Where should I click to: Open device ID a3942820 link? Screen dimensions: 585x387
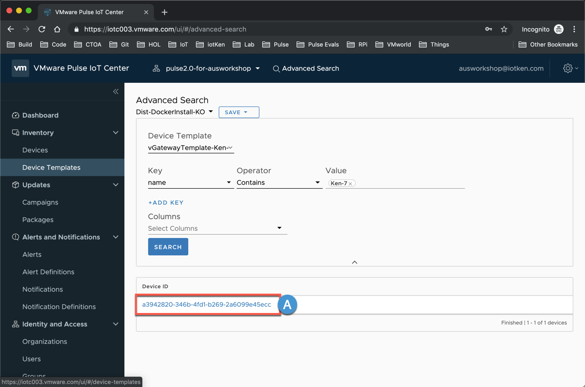207,304
